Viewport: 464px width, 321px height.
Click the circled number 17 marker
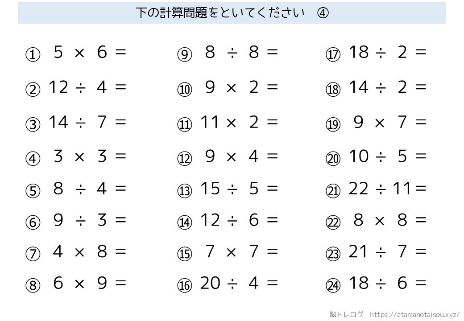[x=333, y=55]
